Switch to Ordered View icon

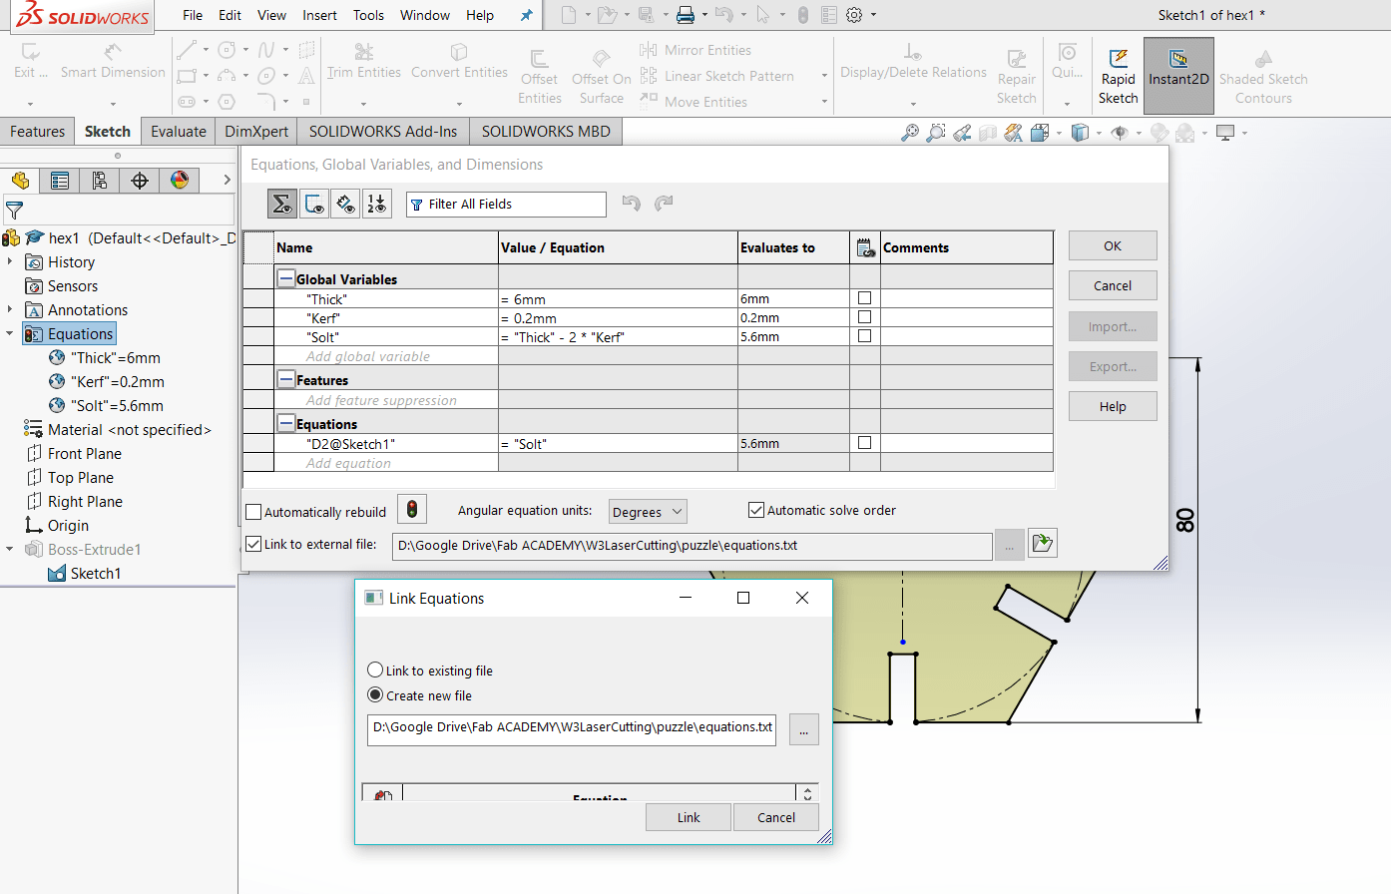pos(377,204)
